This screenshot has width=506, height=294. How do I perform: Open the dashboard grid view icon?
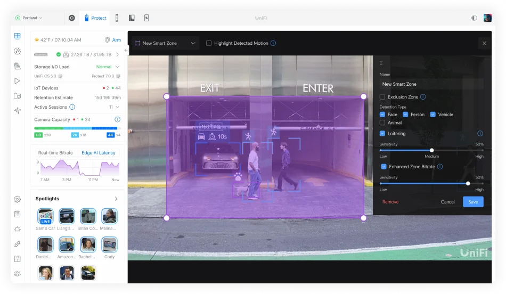click(x=18, y=36)
